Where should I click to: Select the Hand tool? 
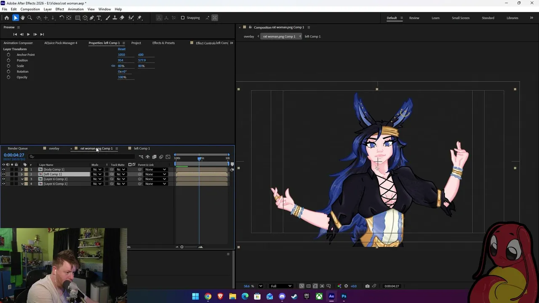tap(23, 18)
